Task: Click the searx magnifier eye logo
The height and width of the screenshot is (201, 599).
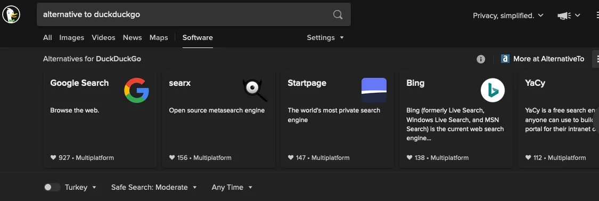Action: coord(255,90)
